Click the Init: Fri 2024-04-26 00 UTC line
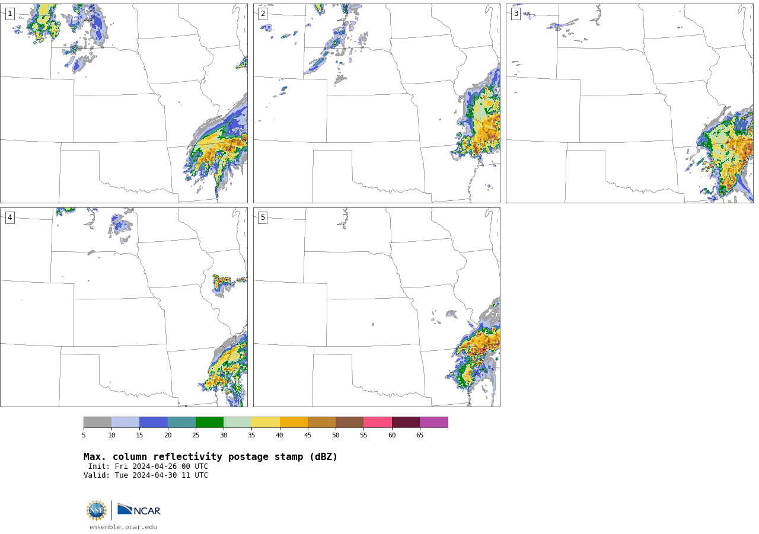 pos(148,466)
